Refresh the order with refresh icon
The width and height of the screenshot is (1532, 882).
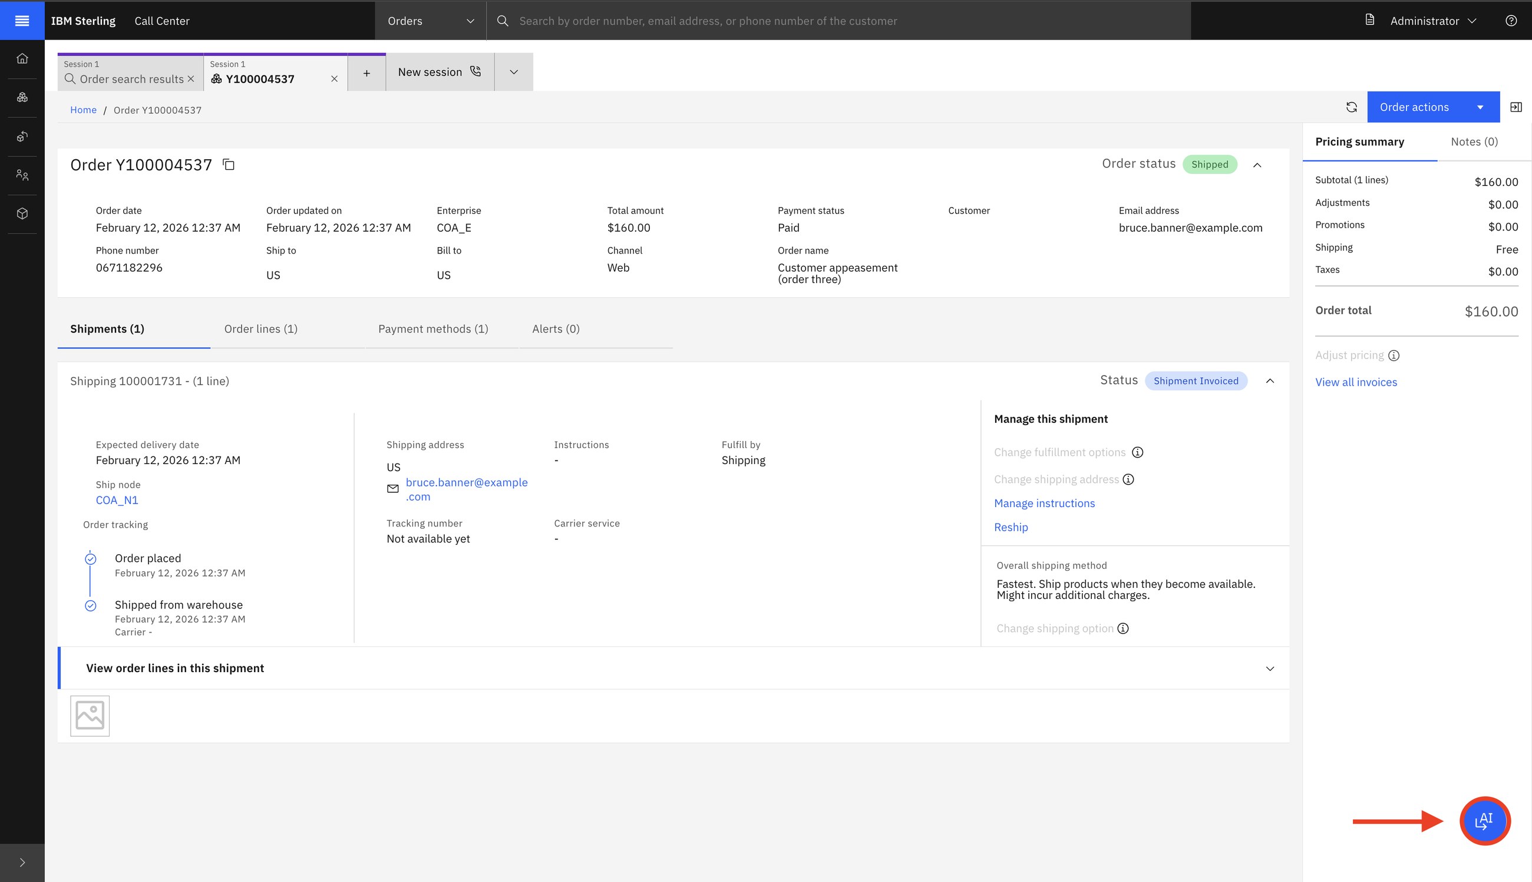[1351, 107]
